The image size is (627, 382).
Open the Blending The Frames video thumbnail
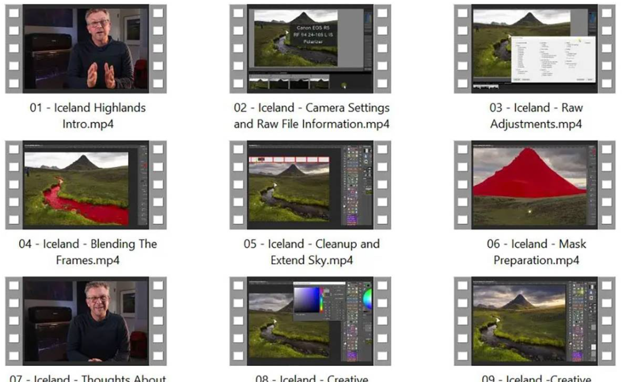tap(86, 185)
